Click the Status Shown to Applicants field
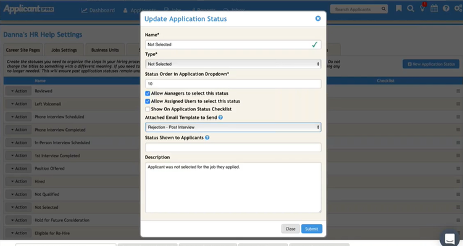Screen dimensions: 463x246 (233, 147)
